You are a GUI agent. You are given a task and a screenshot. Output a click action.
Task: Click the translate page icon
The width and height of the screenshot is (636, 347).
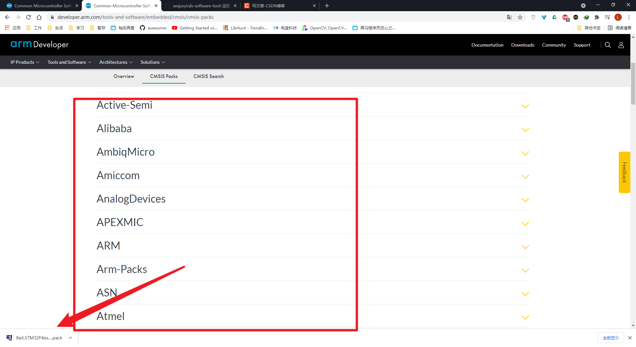coord(509,17)
